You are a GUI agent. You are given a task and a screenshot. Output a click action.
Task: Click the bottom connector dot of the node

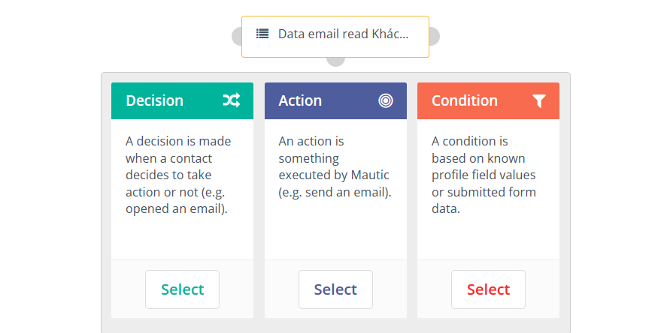tap(335, 61)
